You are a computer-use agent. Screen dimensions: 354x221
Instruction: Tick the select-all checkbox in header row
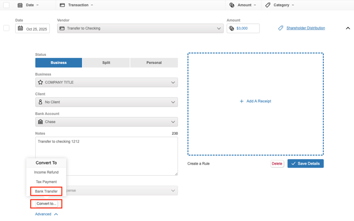coord(6,5)
